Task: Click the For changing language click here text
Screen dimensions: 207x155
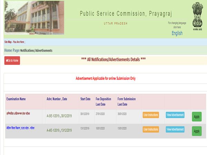Action: click(177, 25)
